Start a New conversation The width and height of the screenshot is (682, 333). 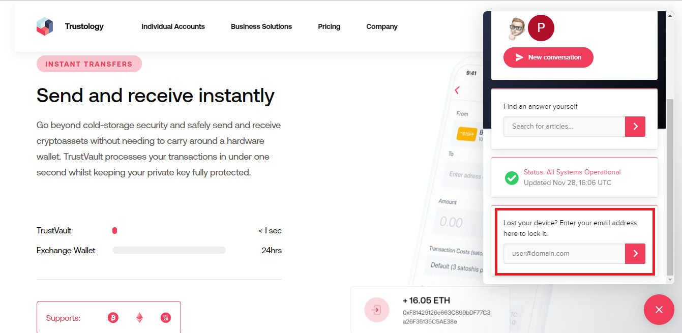point(548,57)
